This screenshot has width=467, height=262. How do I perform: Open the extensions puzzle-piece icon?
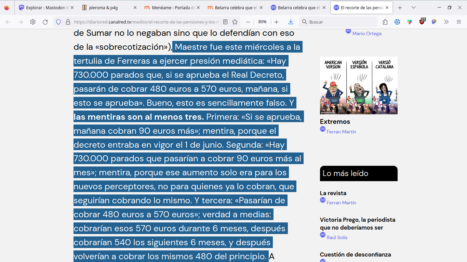click(x=385, y=22)
